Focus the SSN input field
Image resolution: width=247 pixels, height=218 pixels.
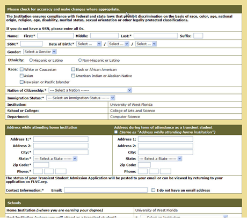click(32, 44)
